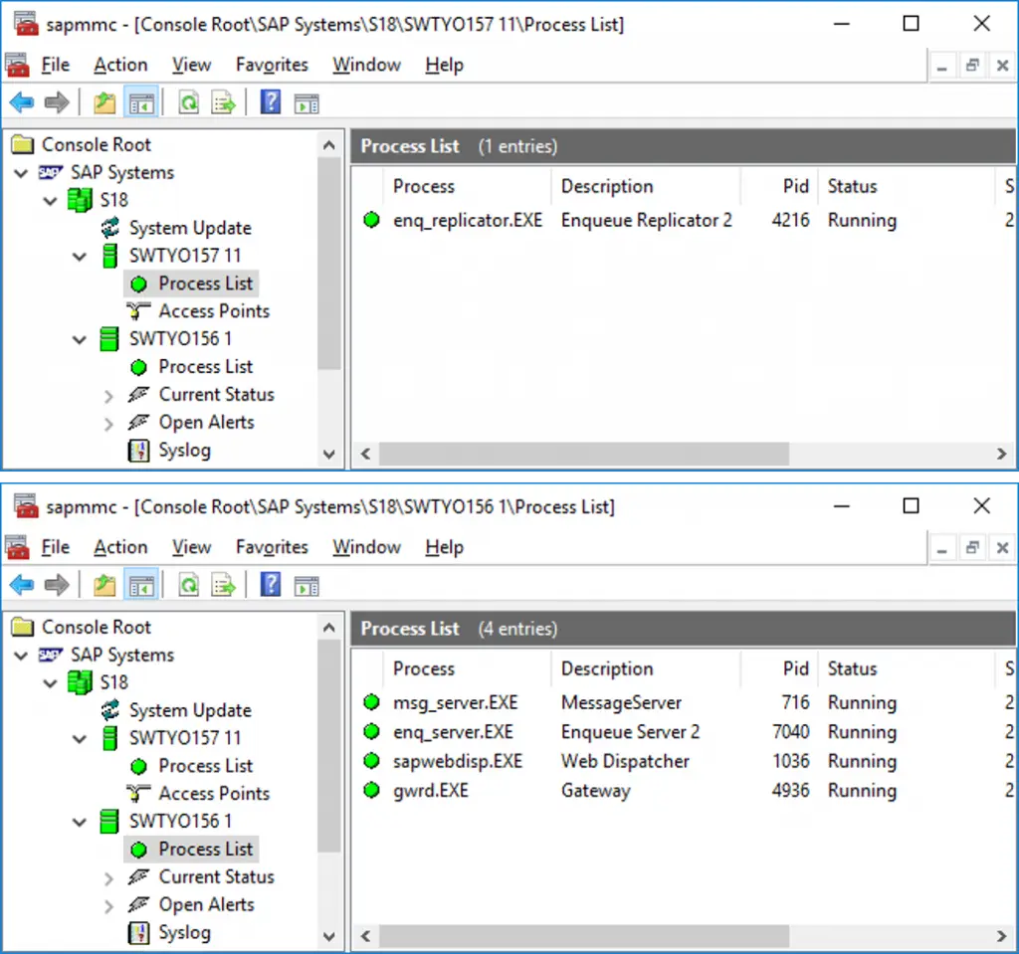Click Back arrow in top window toolbar
Screen dimensions: 1019x954
coord(22,102)
